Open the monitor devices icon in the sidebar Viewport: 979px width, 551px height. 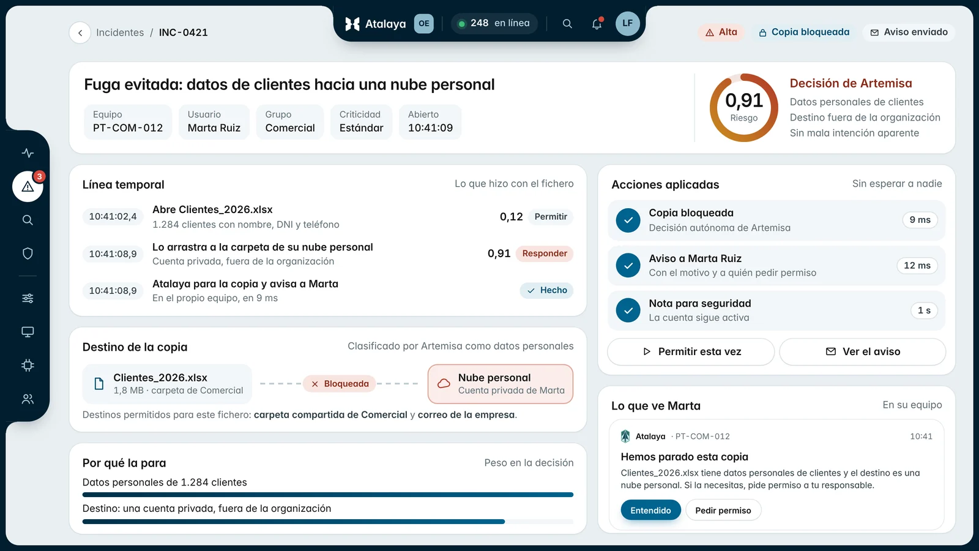[28, 332]
